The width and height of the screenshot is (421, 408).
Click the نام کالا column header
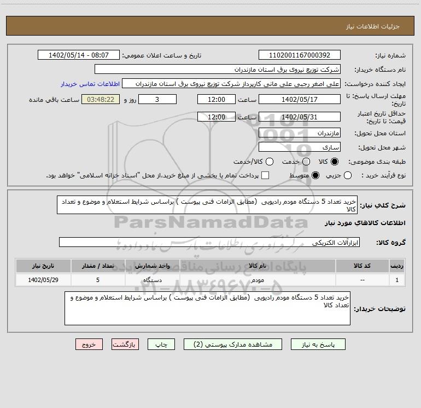(x=258, y=266)
